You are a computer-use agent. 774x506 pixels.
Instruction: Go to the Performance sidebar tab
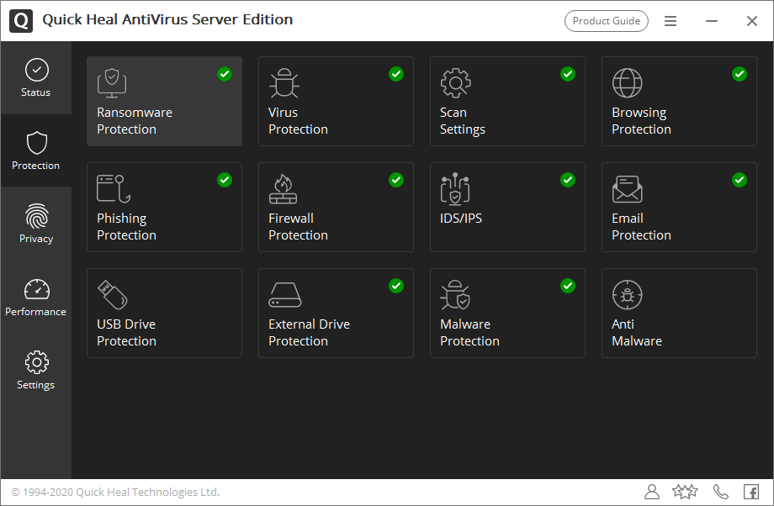pyautogui.click(x=36, y=297)
